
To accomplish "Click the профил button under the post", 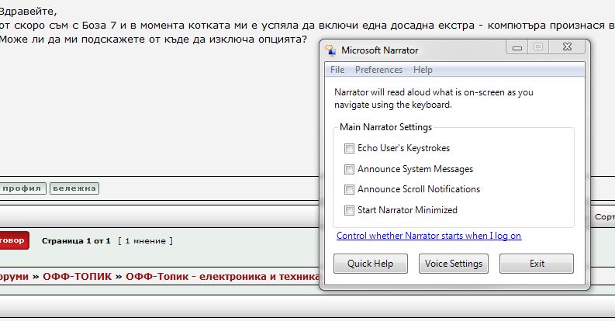I will pos(22,188).
